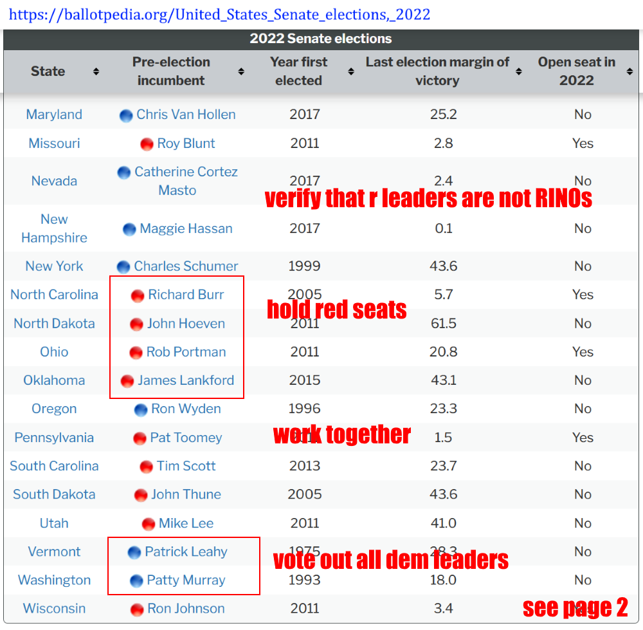Click the red party dot beside Rob Portman
The width and height of the screenshot is (643, 630).
[136, 353]
